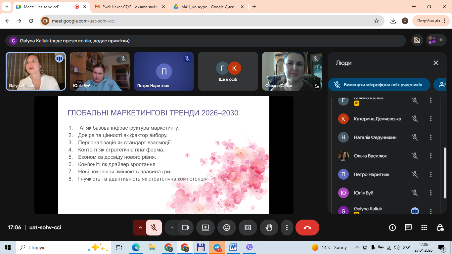Click the meet.google.com address bar
Viewport: 452px width, 254px height.
[212, 21]
